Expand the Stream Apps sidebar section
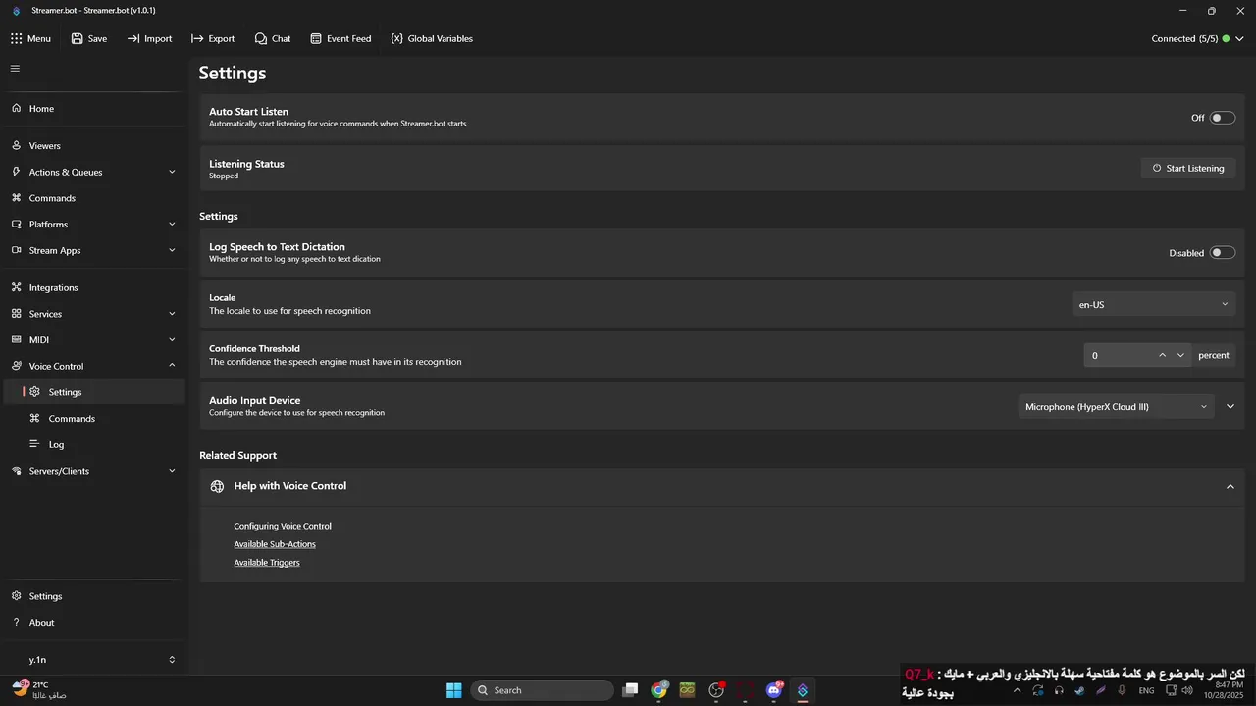1256x706 pixels. click(x=92, y=250)
